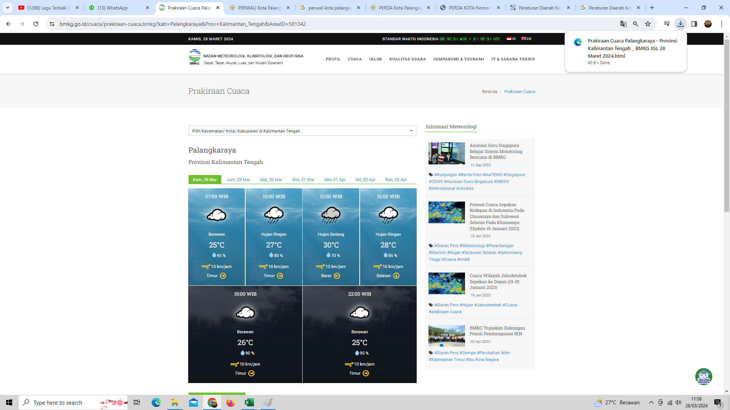The width and height of the screenshot is (730, 410).
Task: Open the CUACA menu
Action: [355, 59]
